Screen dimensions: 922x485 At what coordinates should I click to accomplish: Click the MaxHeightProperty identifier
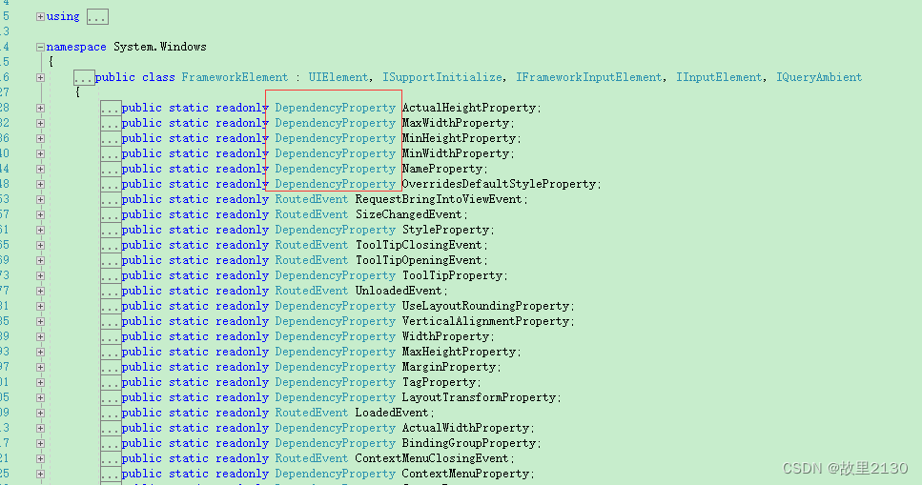[460, 352]
